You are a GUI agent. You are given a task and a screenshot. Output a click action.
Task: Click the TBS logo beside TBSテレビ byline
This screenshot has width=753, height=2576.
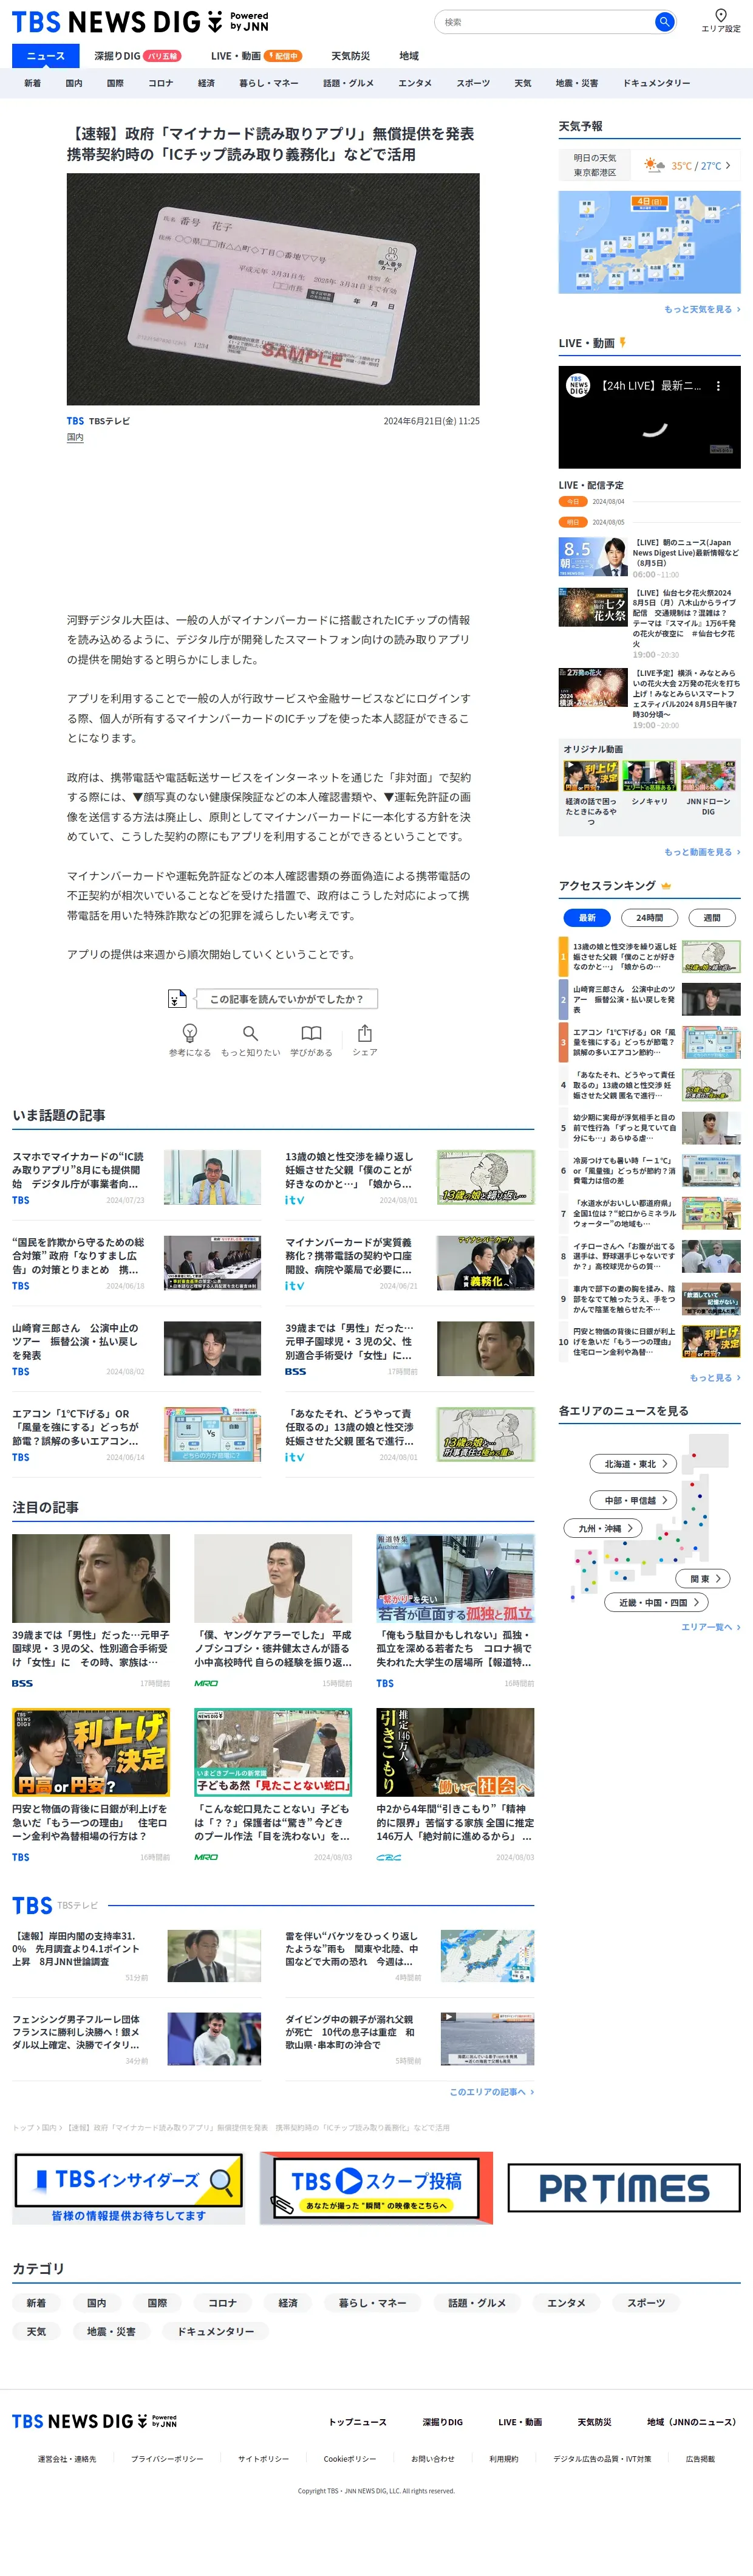pos(75,421)
